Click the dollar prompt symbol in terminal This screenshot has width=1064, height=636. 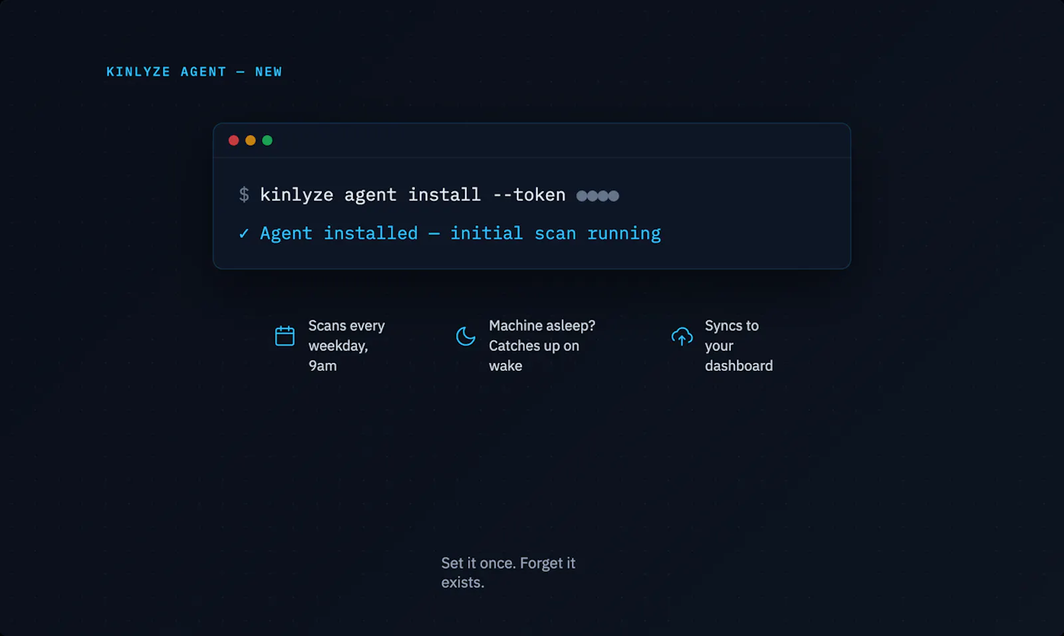pyautogui.click(x=244, y=195)
